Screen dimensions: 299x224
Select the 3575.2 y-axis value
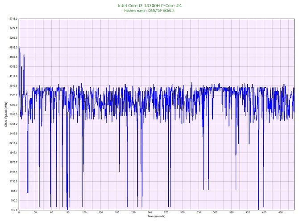13,95
